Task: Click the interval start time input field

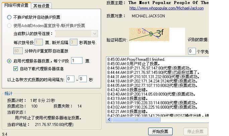Action: (x=70, y=79)
